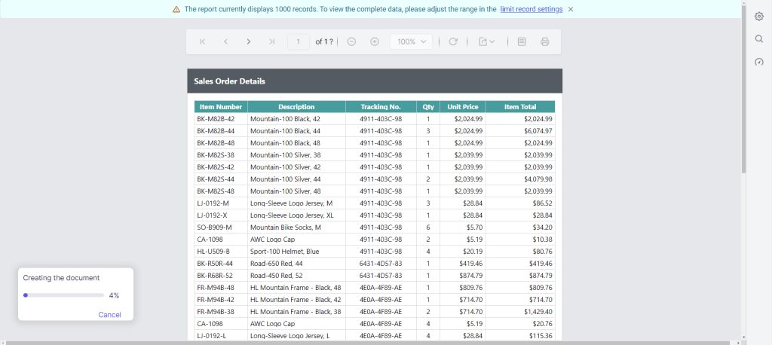Select item number HL-U509-B

pos(213,252)
